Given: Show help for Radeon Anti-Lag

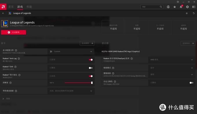Looking at the screenshot, I should coord(19,58).
